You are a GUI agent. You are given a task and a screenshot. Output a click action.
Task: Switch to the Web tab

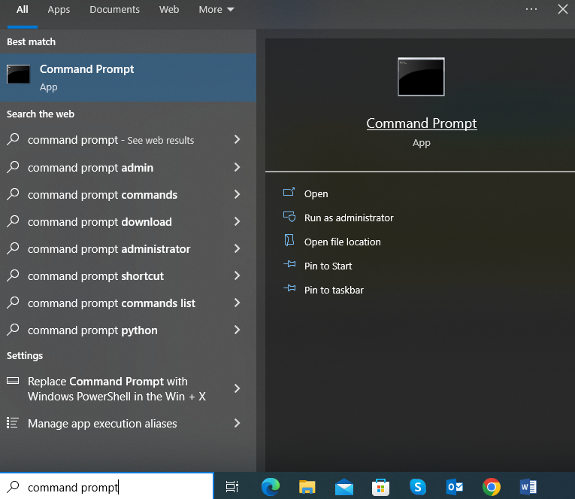click(169, 10)
